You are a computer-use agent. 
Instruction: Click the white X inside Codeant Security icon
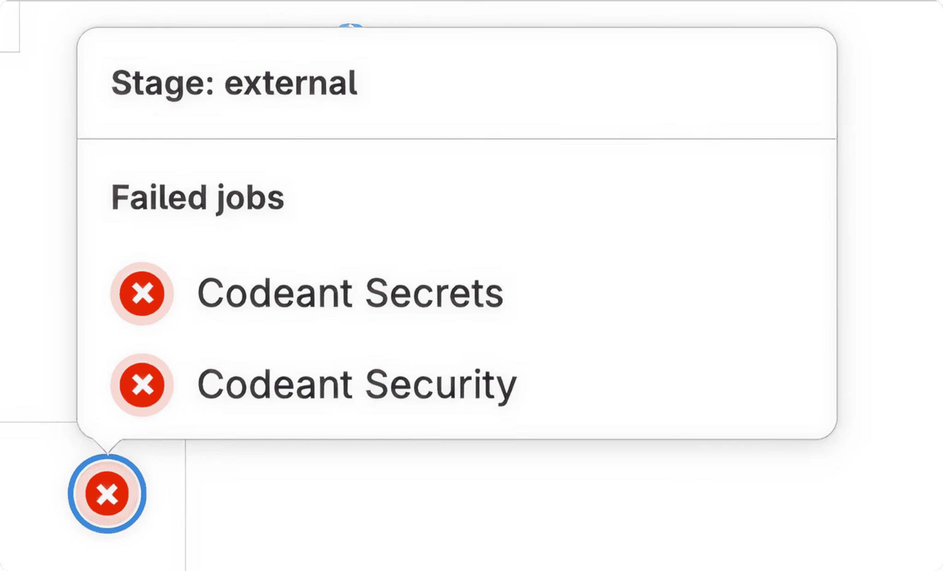(142, 385)
